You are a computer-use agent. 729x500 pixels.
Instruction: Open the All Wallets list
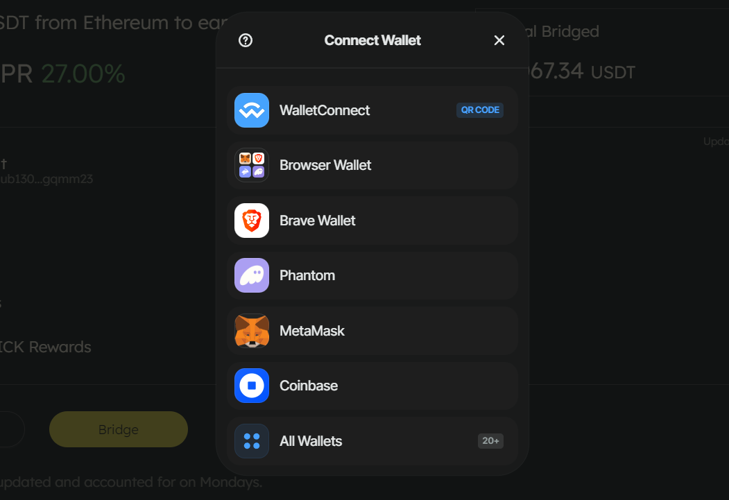point(311,441)
